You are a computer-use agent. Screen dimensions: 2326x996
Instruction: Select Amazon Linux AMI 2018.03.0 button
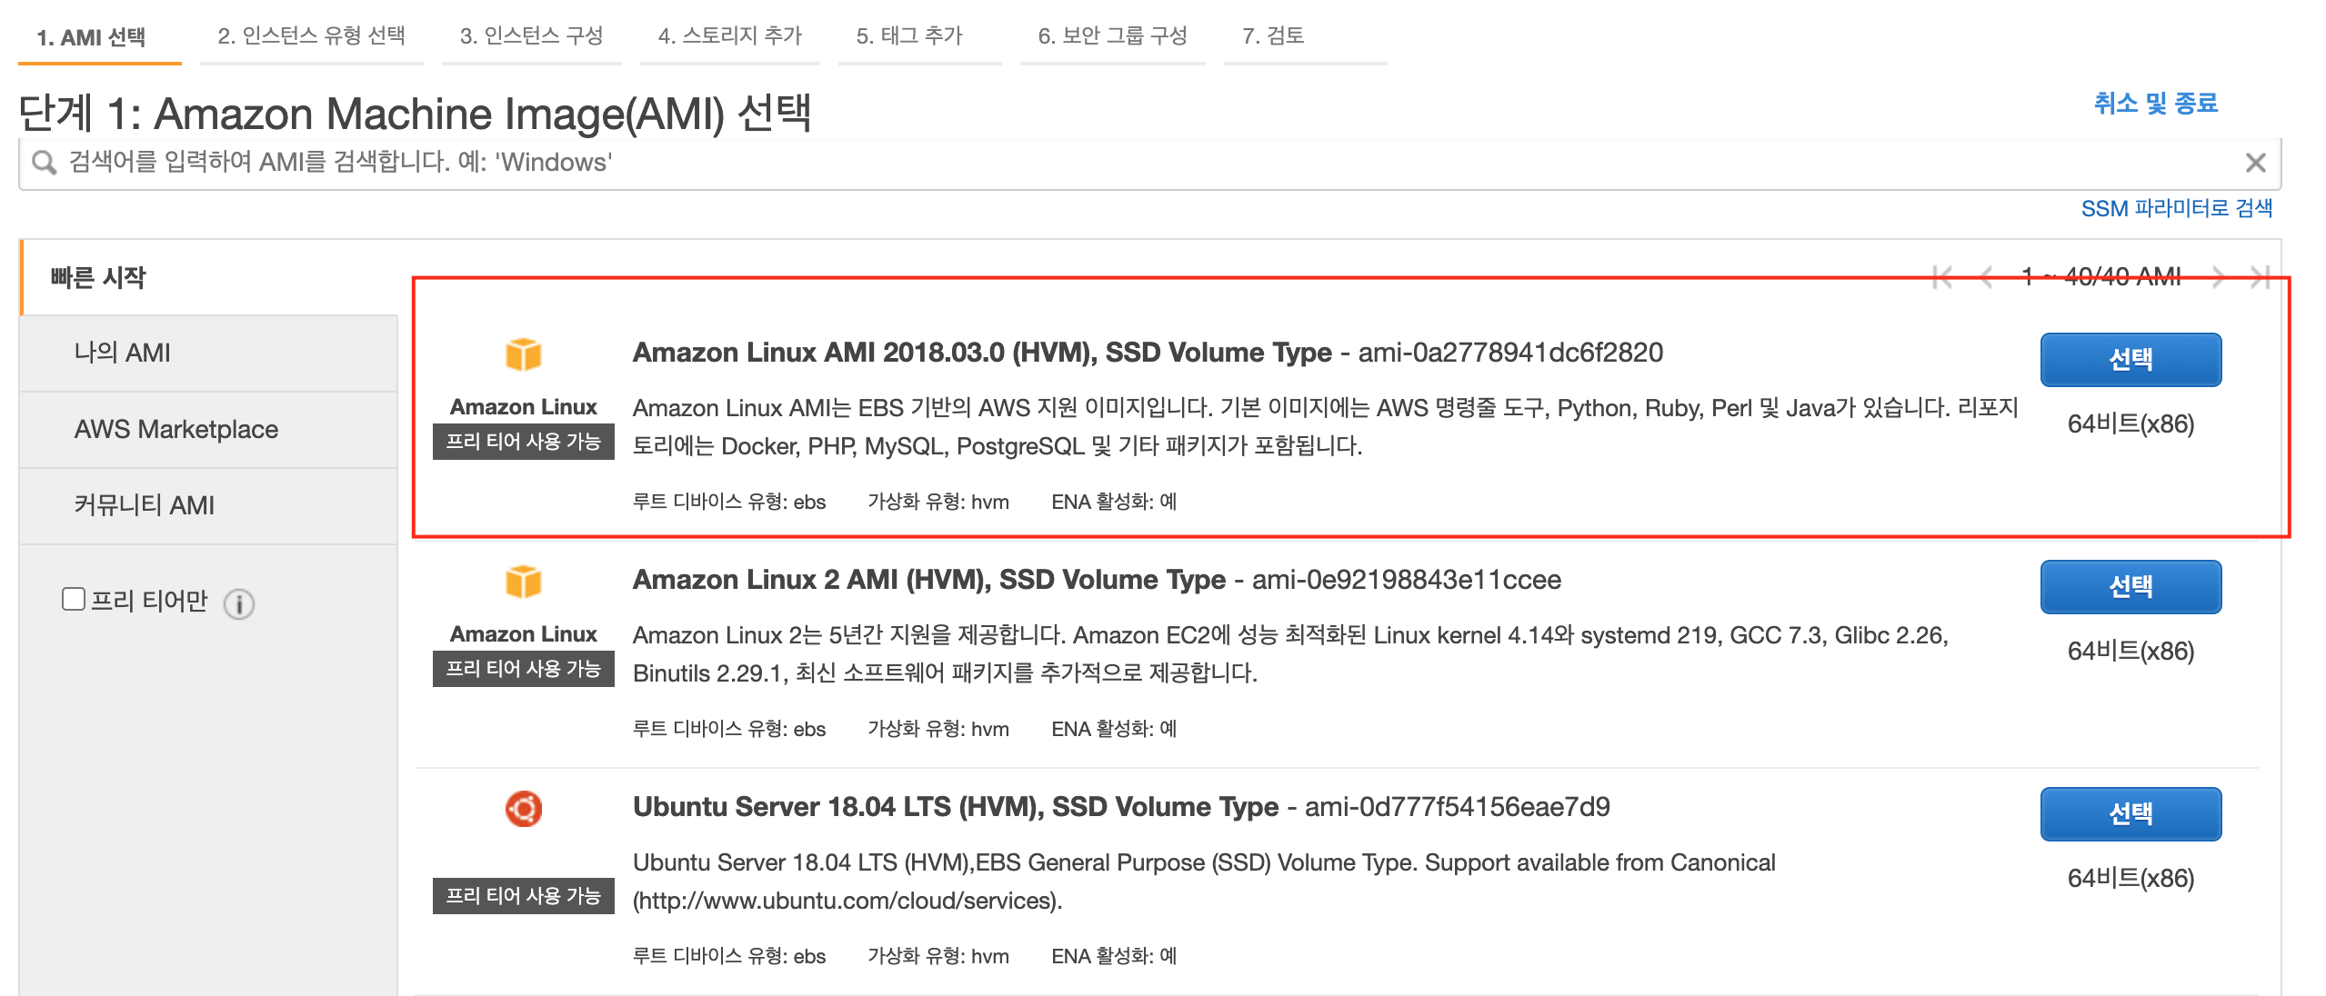(x=2130, y=360)
